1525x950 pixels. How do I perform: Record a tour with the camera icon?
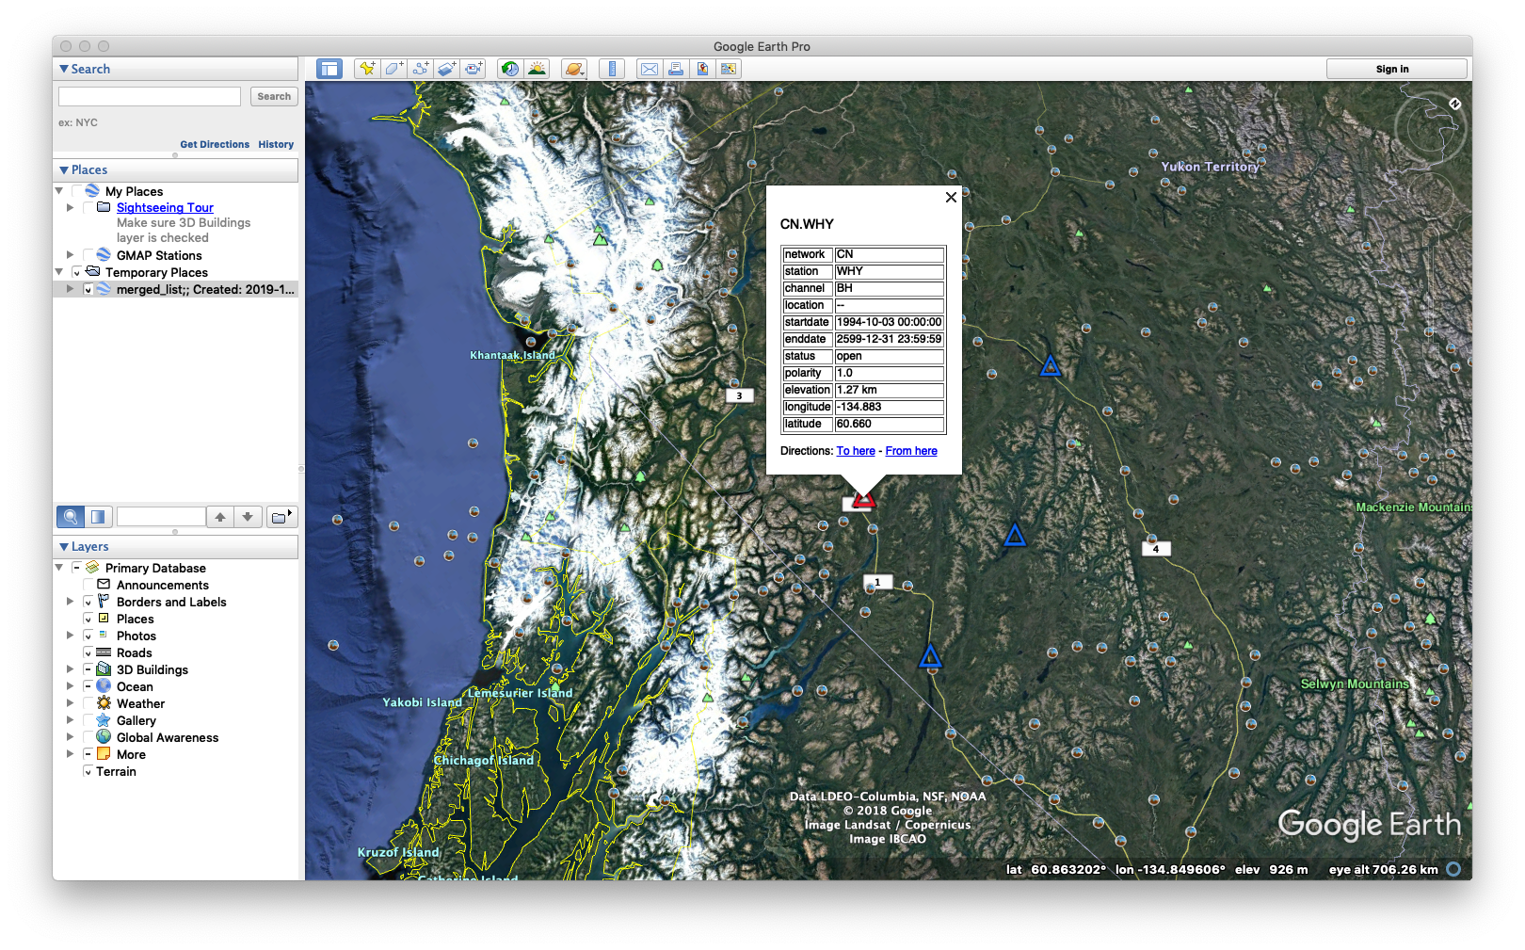[474, 69]
